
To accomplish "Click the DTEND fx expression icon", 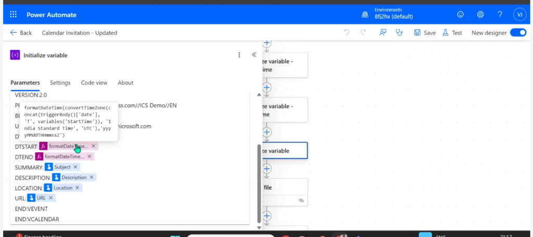I will [x=39, y=156].
